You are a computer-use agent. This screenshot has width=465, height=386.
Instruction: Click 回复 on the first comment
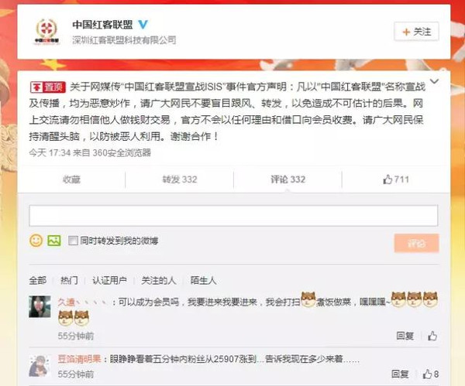point(405,336)
